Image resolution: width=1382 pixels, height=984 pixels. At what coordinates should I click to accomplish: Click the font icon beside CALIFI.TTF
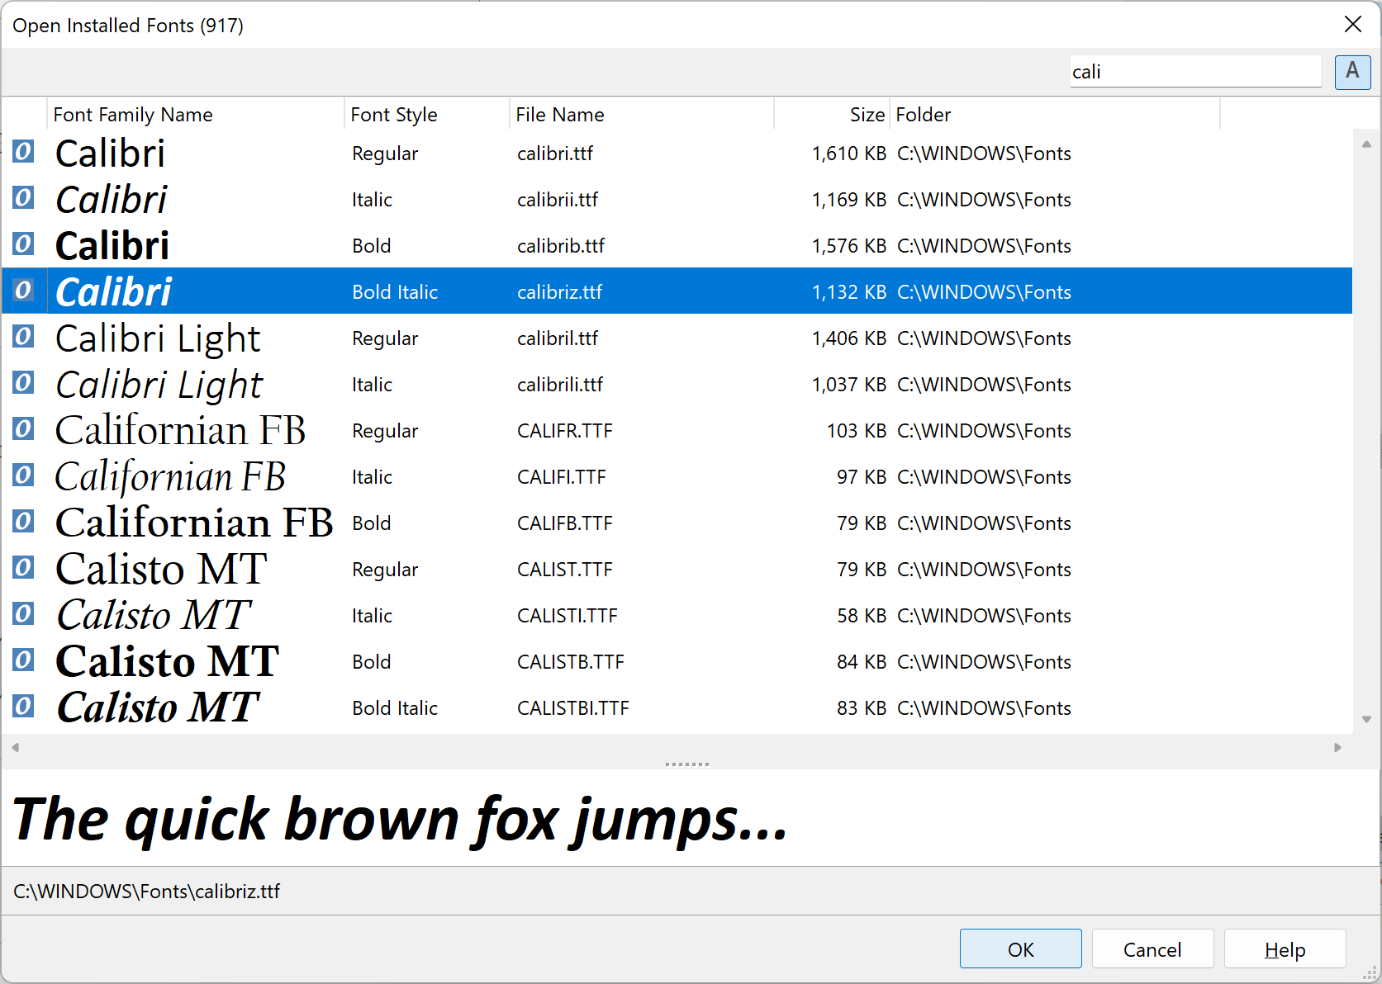click(23, 475)
